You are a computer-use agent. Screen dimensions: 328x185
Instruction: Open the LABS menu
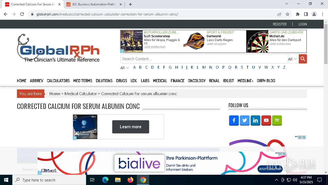click(145, 81)
